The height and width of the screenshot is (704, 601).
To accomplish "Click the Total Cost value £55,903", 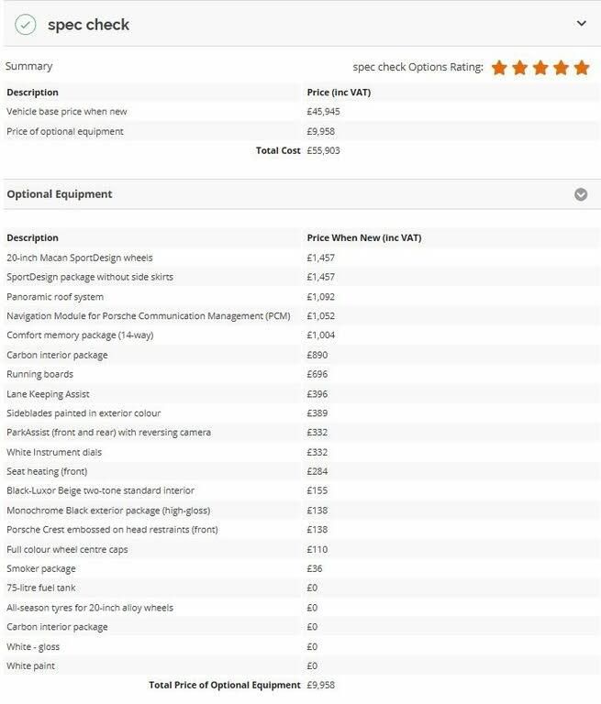I will click(323, 150).
